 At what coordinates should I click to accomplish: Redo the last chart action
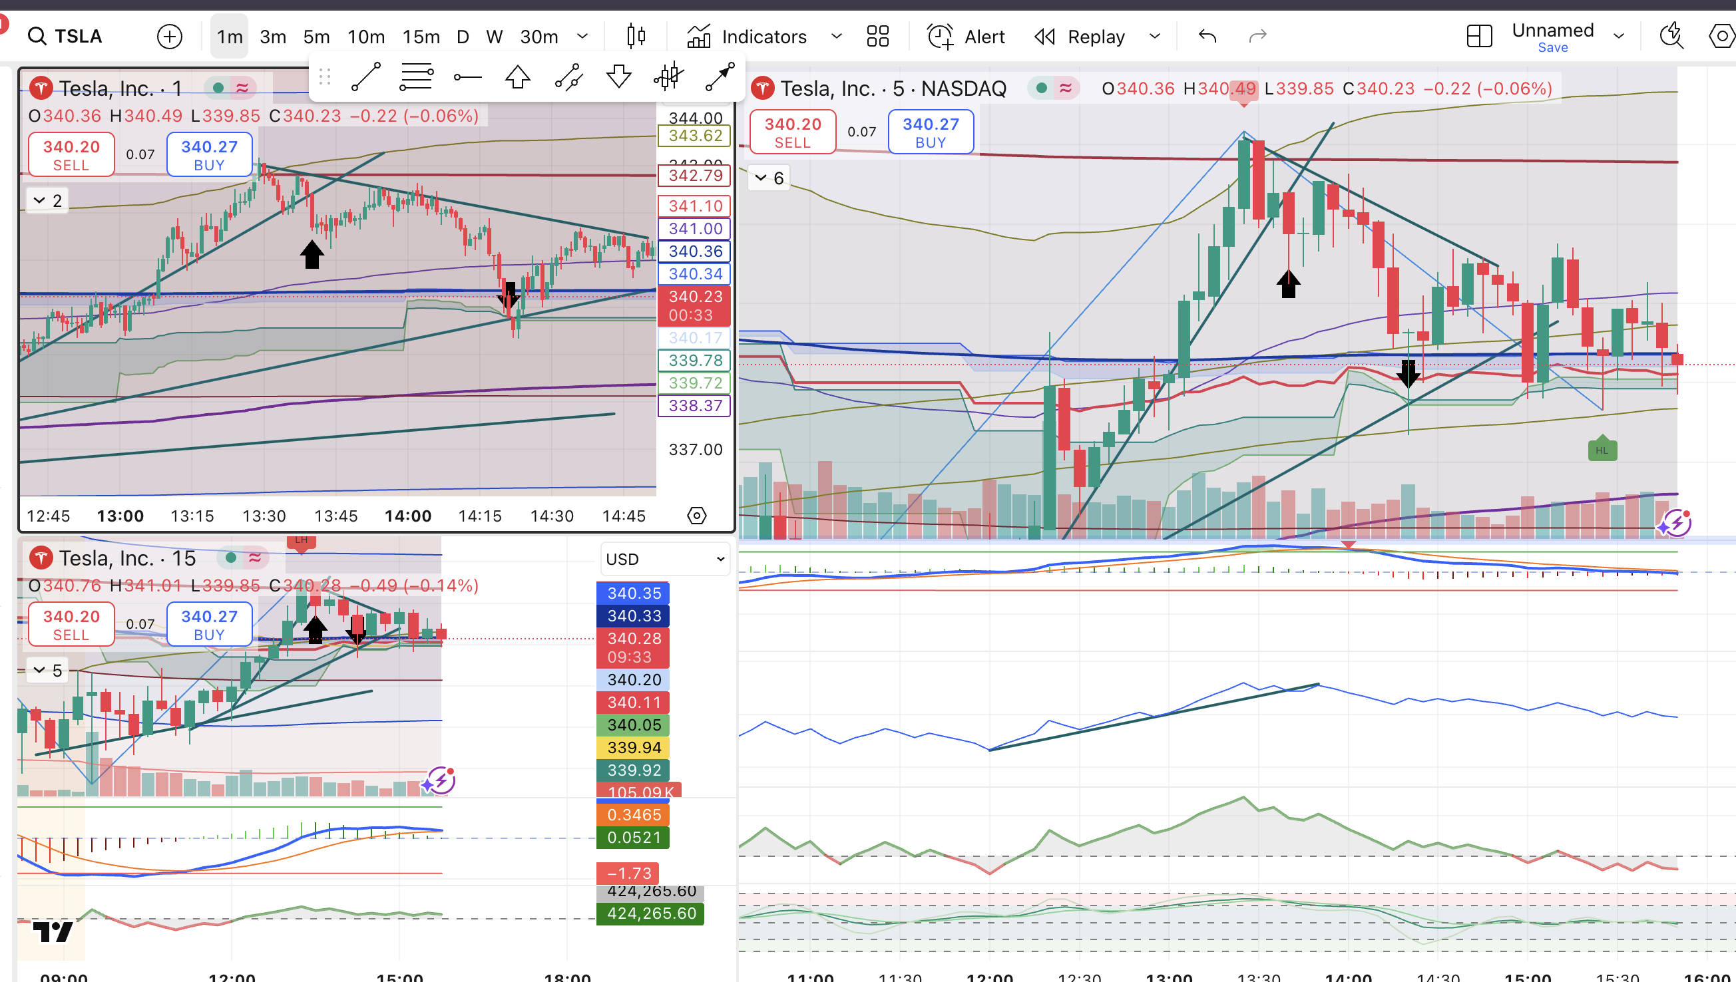1257,36
